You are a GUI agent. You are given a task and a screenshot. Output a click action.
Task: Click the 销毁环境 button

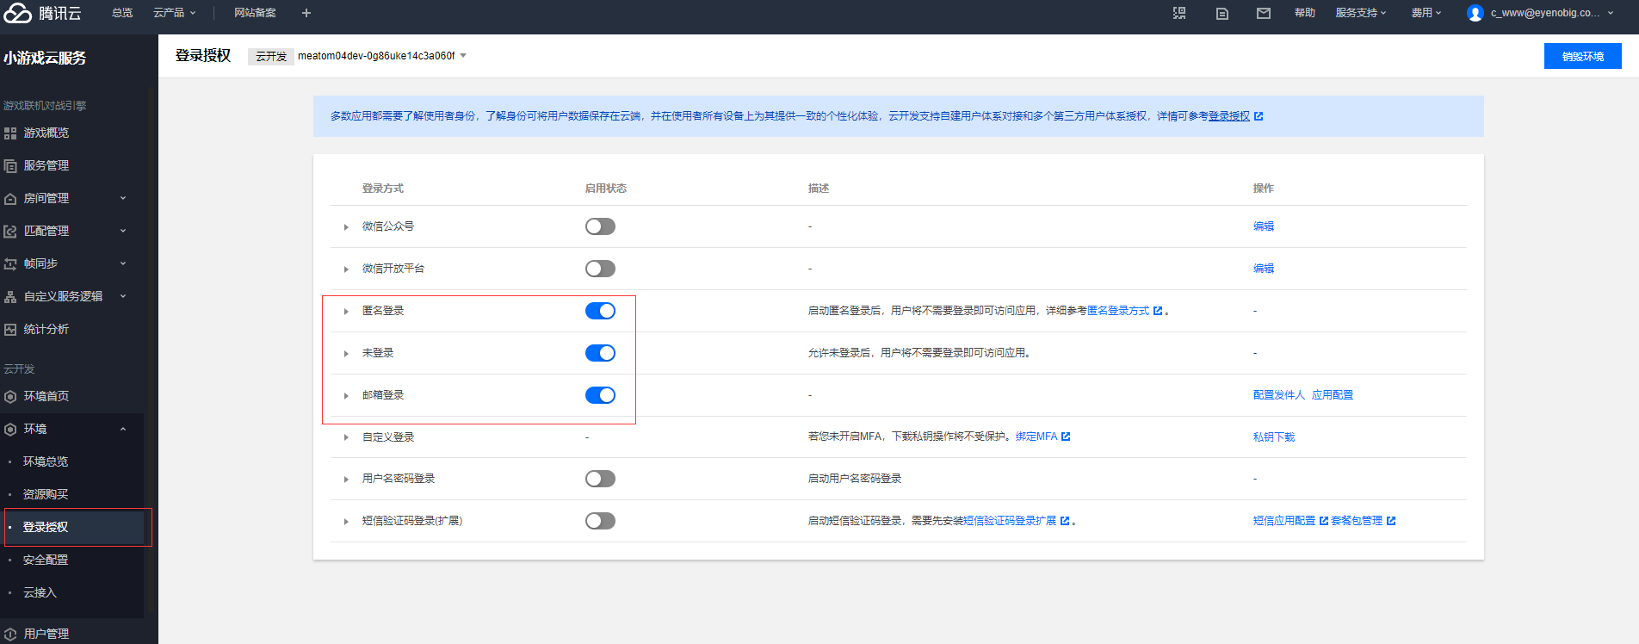point(1583,56)
